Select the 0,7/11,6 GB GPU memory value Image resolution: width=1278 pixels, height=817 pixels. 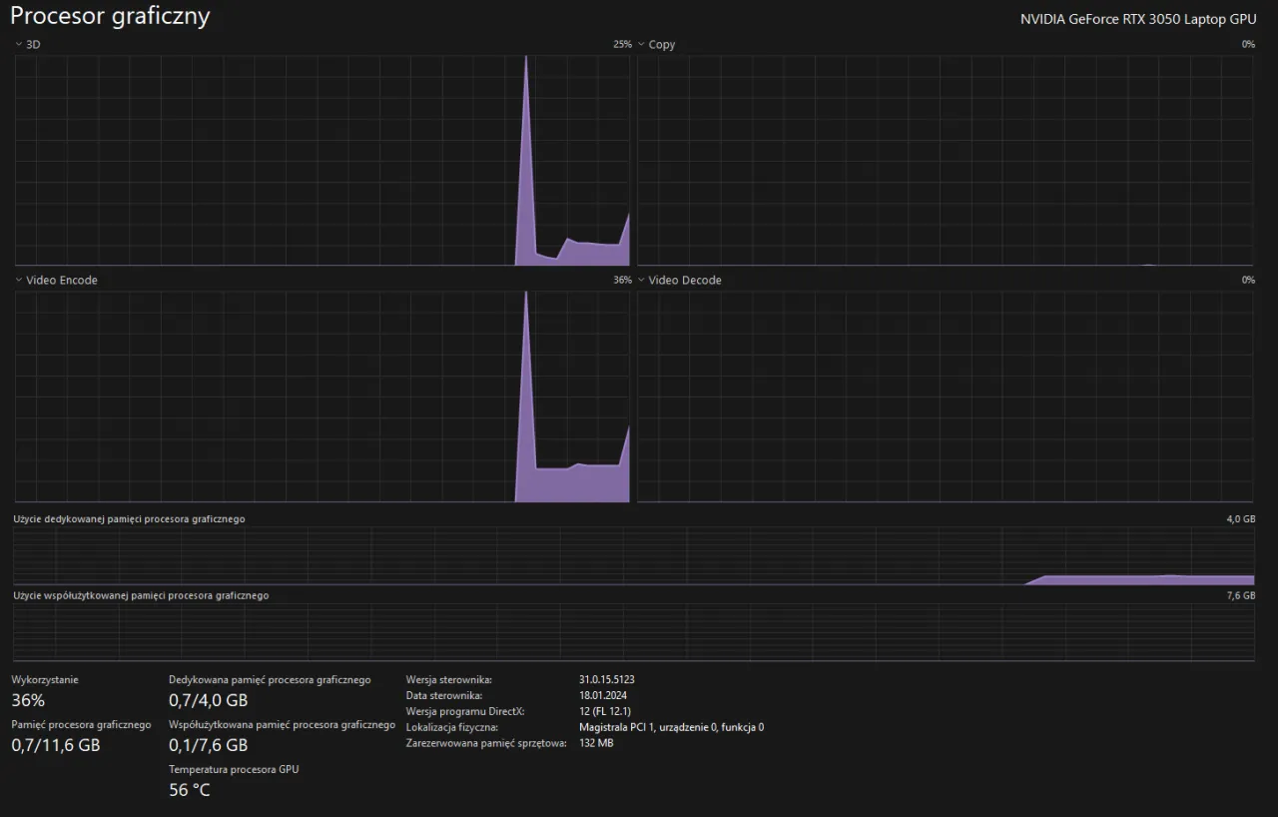(x=56, y=745)
